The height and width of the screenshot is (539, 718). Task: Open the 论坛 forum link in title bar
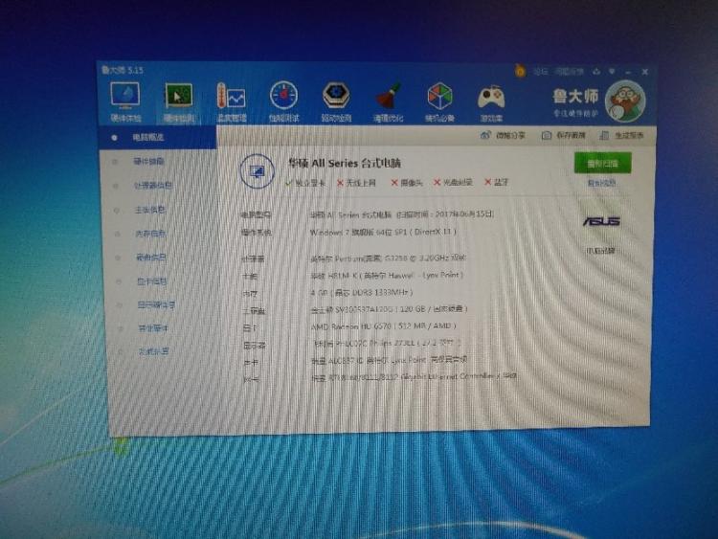click(540, 72)
